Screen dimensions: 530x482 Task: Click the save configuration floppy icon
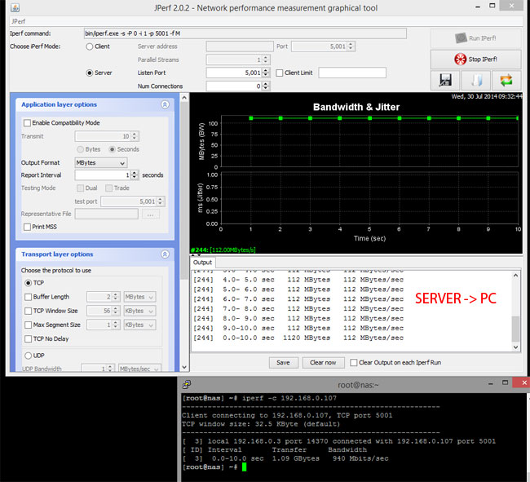pyautogui.click(x=445, y=80)
